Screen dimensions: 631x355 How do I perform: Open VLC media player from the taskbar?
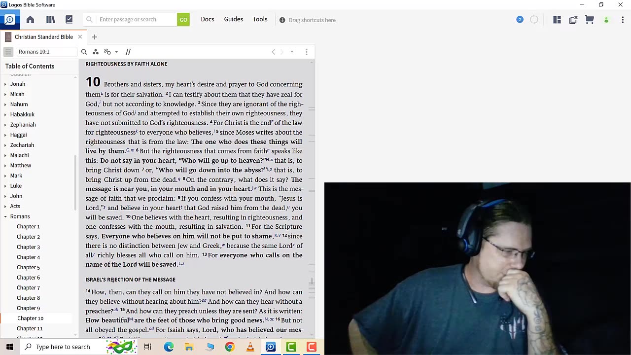(x=250, y=347)
